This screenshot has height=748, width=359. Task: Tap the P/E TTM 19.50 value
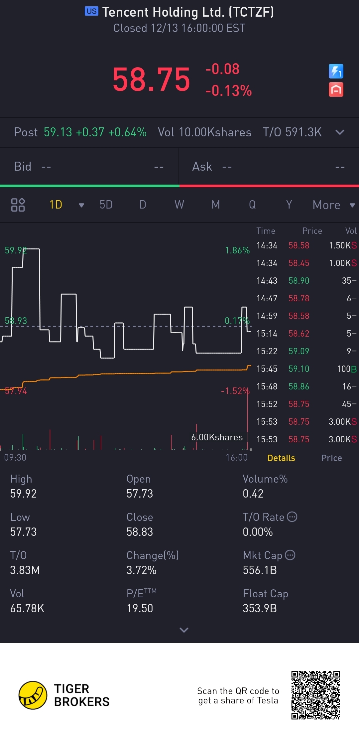pyautogui.click(x=140, y=608)
